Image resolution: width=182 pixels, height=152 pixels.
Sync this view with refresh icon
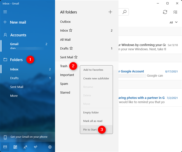tap(165, 12)
